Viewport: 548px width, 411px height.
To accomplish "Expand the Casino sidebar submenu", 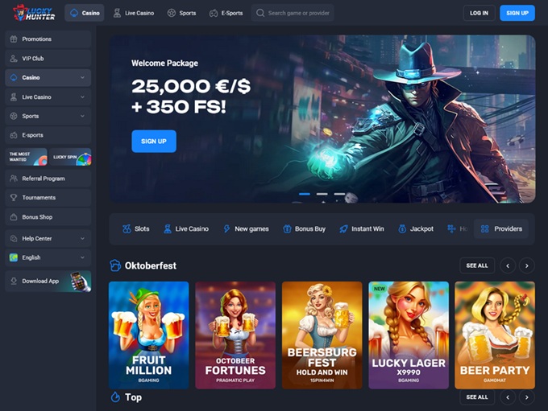I will (x=82, y=78).
